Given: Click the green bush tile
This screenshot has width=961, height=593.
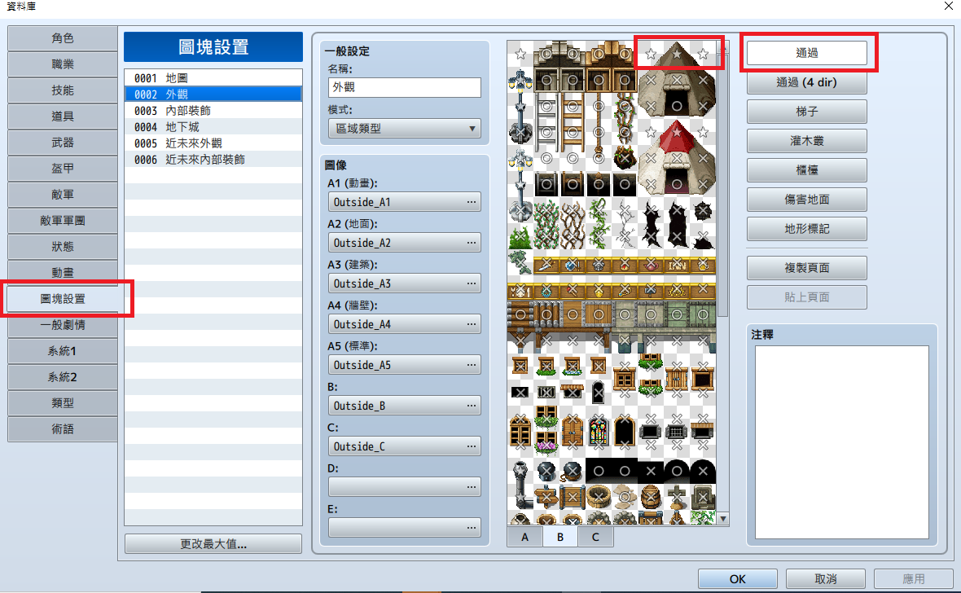Looking at the screenshot, I should (x=520, y=236).
